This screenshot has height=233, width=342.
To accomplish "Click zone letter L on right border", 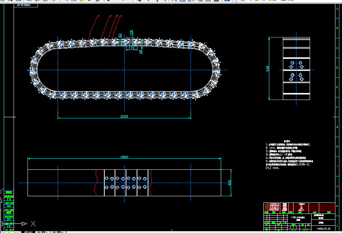I will pyautogui.click(x=337, y=226).
